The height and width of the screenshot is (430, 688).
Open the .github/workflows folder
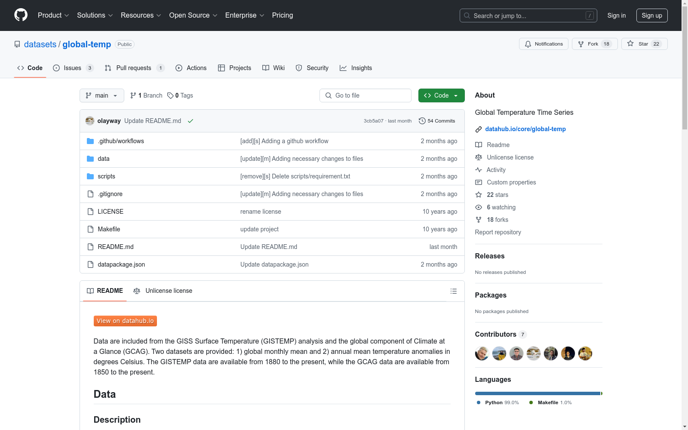(x=121, y=141)
